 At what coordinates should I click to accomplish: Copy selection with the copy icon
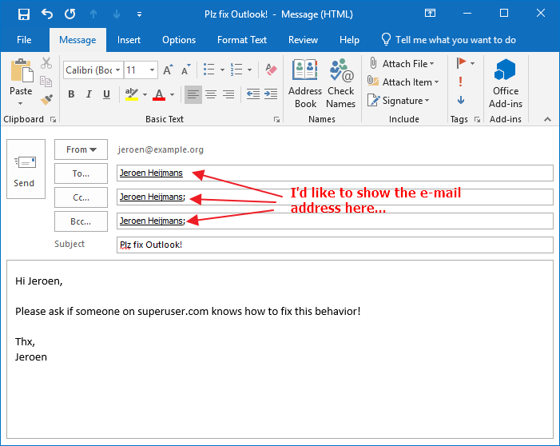[46, 82]
